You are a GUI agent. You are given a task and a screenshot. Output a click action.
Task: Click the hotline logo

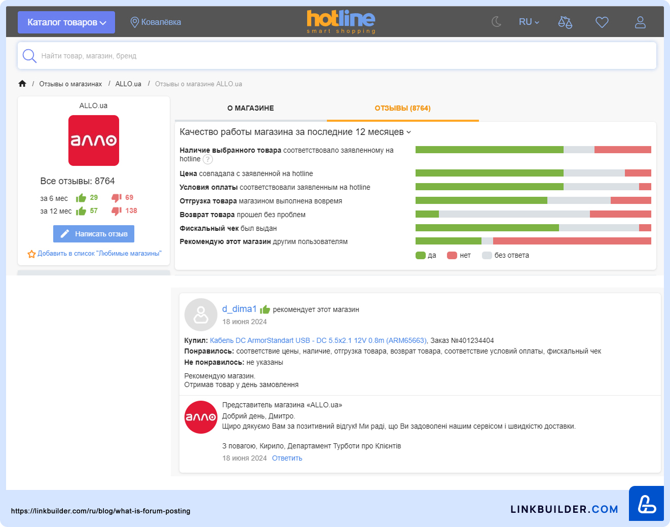coord(341,22)
